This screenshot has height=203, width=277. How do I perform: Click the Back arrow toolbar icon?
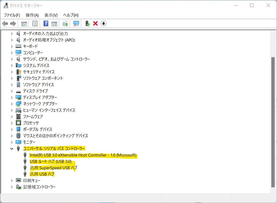[5, 24]
